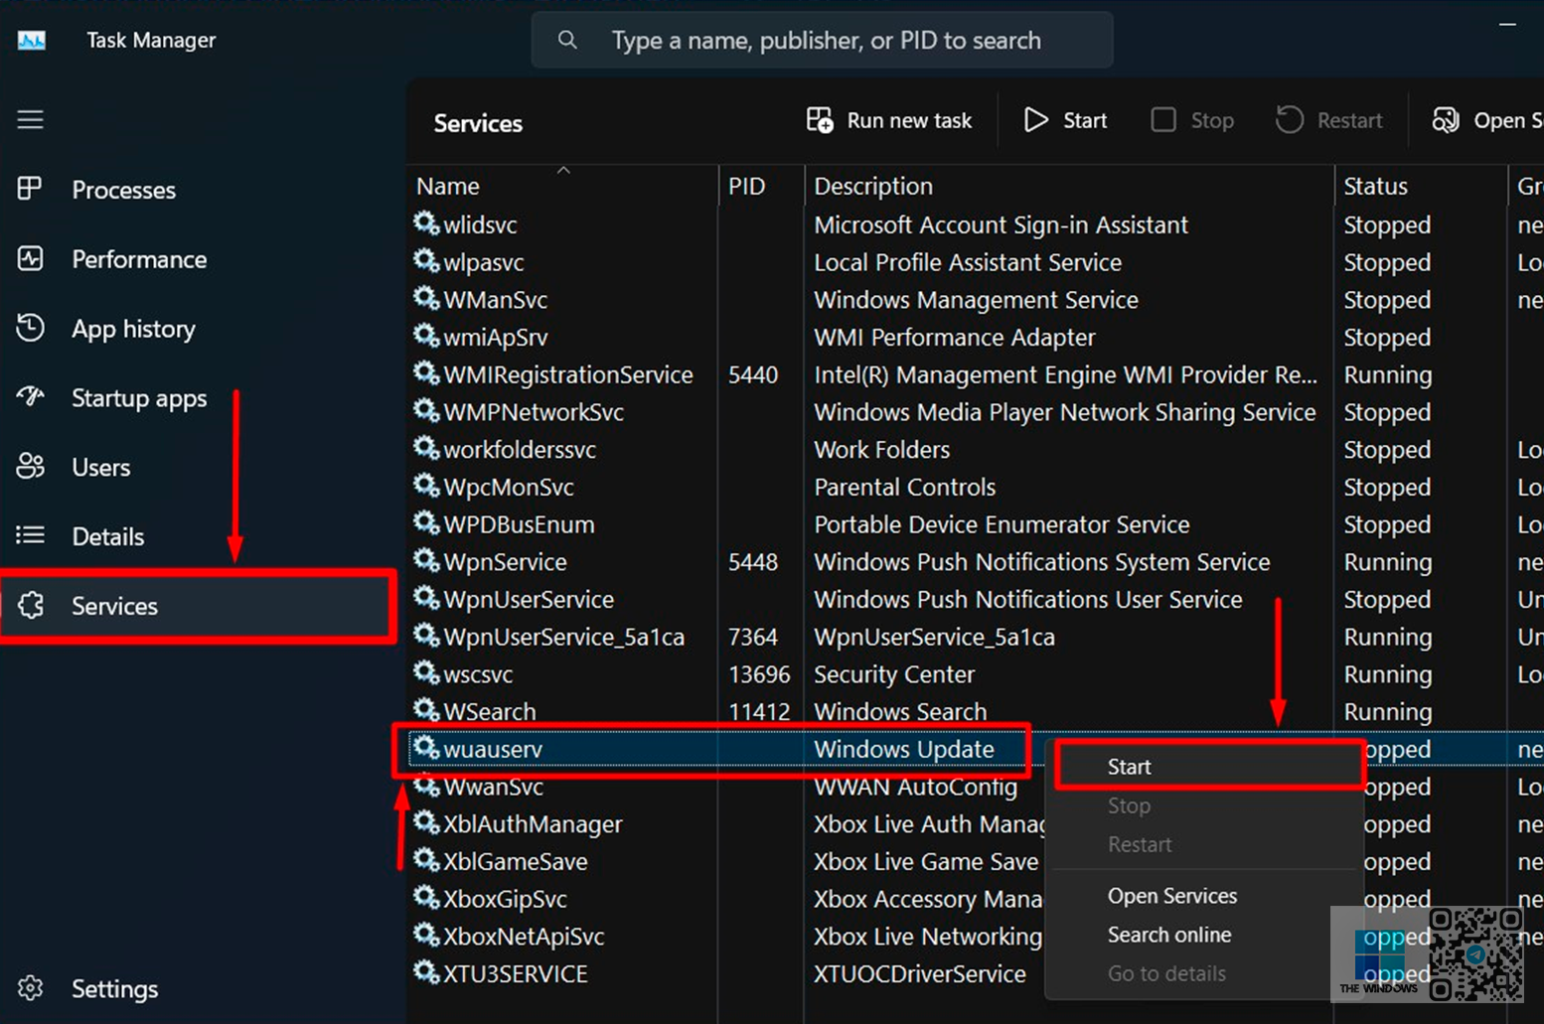Go to the App history page
Screen dimensions: 1544x1024
tap(133, 329)
